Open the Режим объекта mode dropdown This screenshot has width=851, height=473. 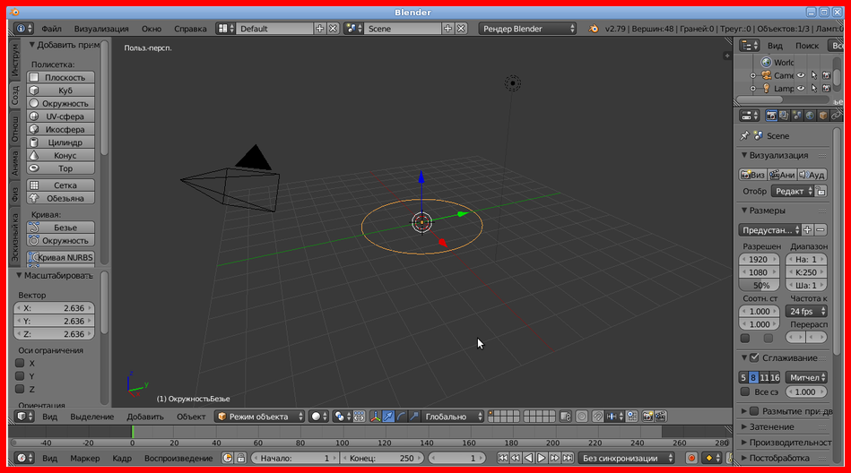(x=259, y=417)
